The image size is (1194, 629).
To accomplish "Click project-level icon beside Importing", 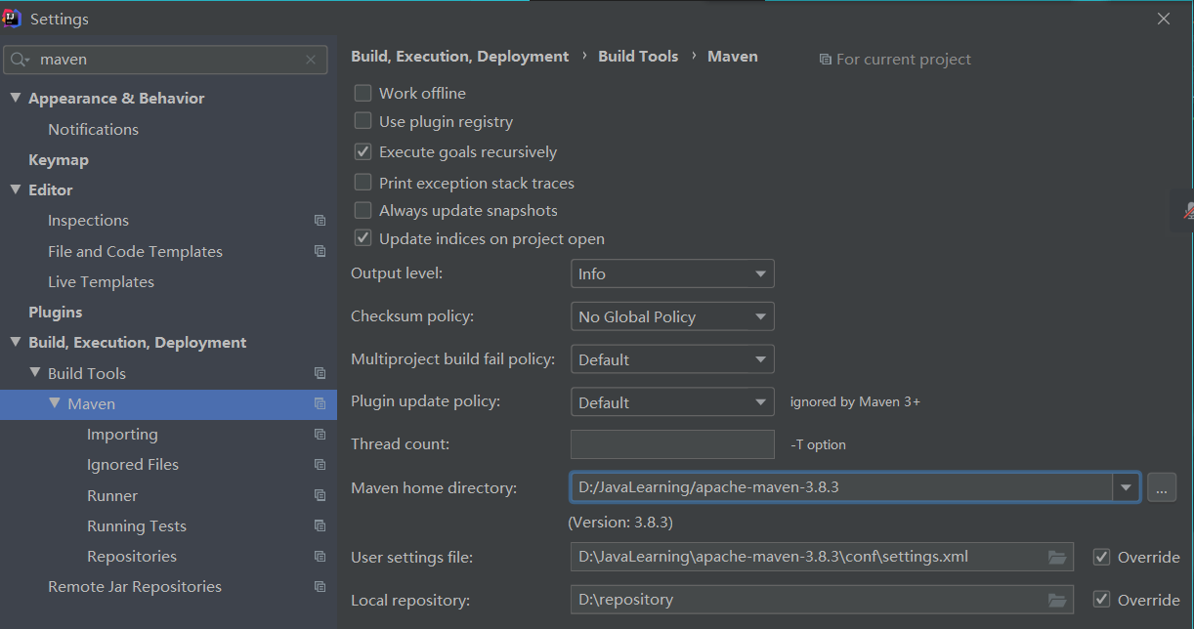I will (320, 435).
